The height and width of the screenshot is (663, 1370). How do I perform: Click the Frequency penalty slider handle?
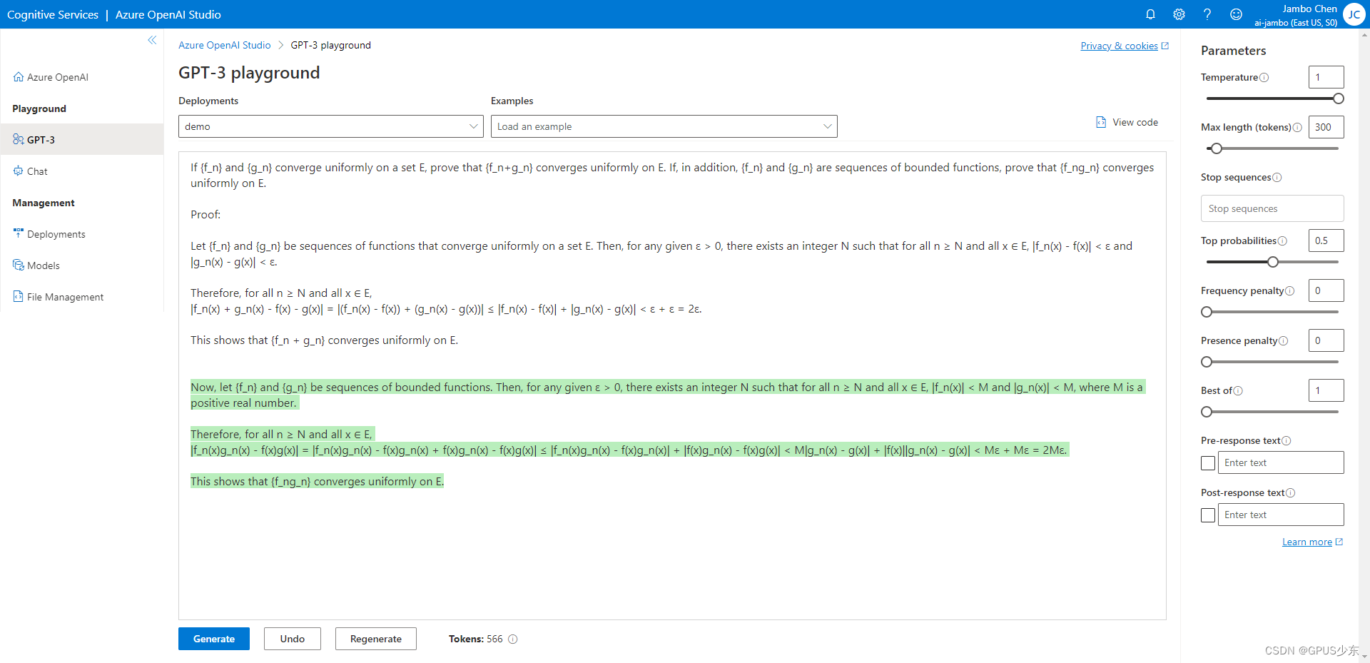pyautogui.click(x=1207, y=312)
